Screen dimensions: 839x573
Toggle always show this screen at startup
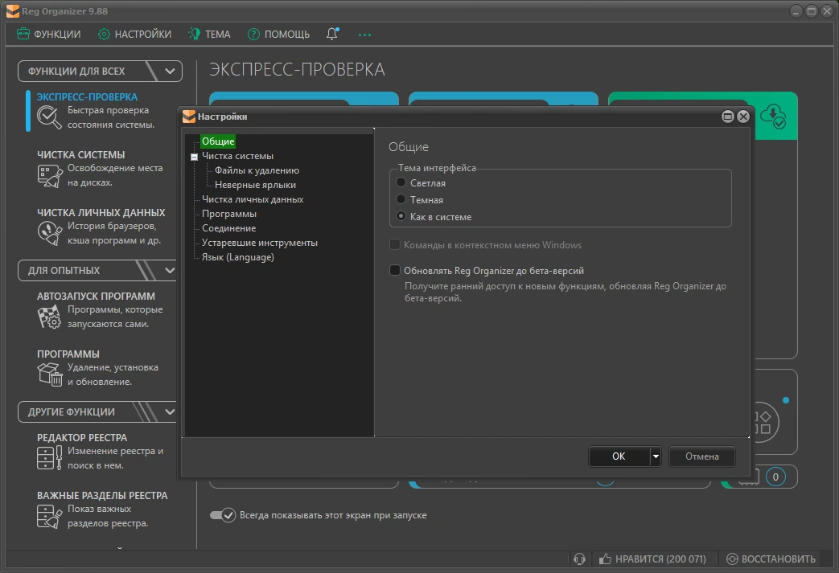pyautogui.click(x=222, y=515)
